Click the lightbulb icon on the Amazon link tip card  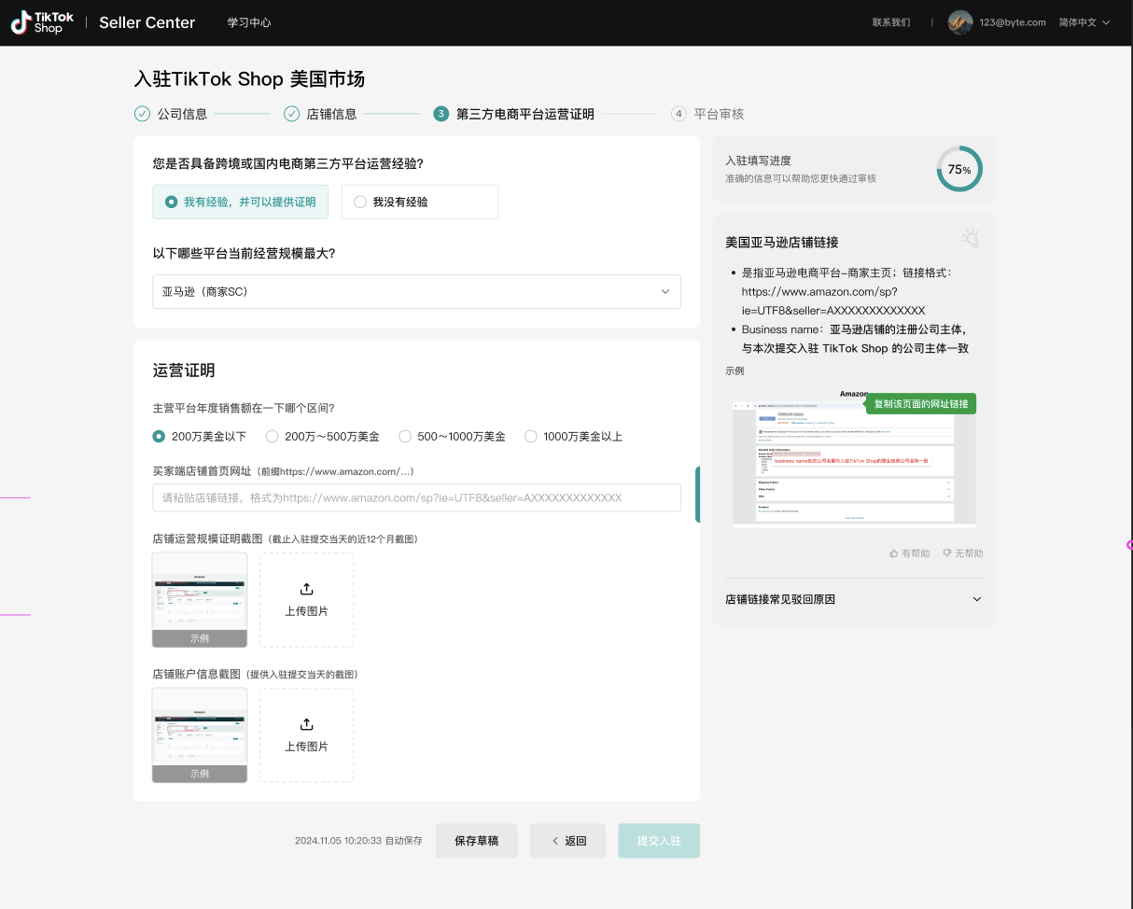tap(971, 239)
